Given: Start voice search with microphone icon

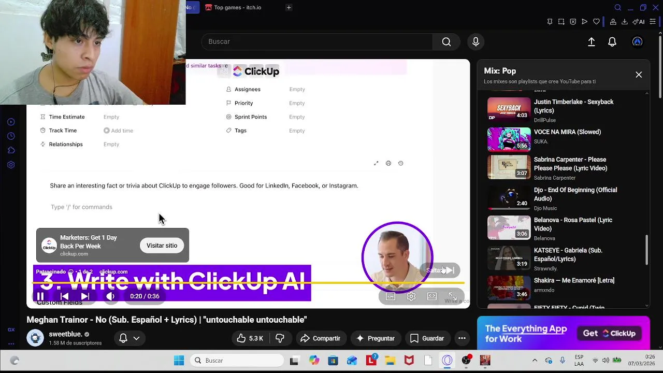Looking at the screenshot, I should tap(475, 41).
